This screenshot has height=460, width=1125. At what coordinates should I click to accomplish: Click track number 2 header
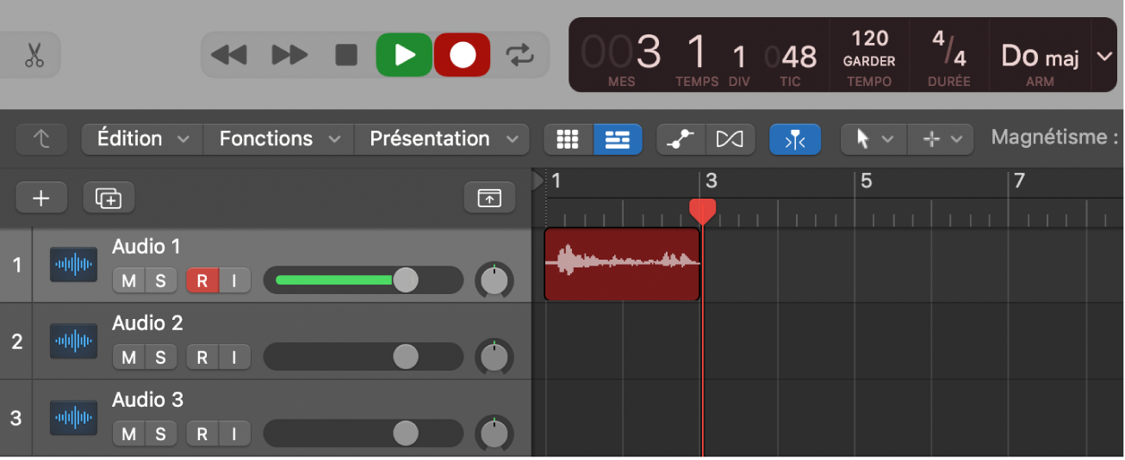16,341
